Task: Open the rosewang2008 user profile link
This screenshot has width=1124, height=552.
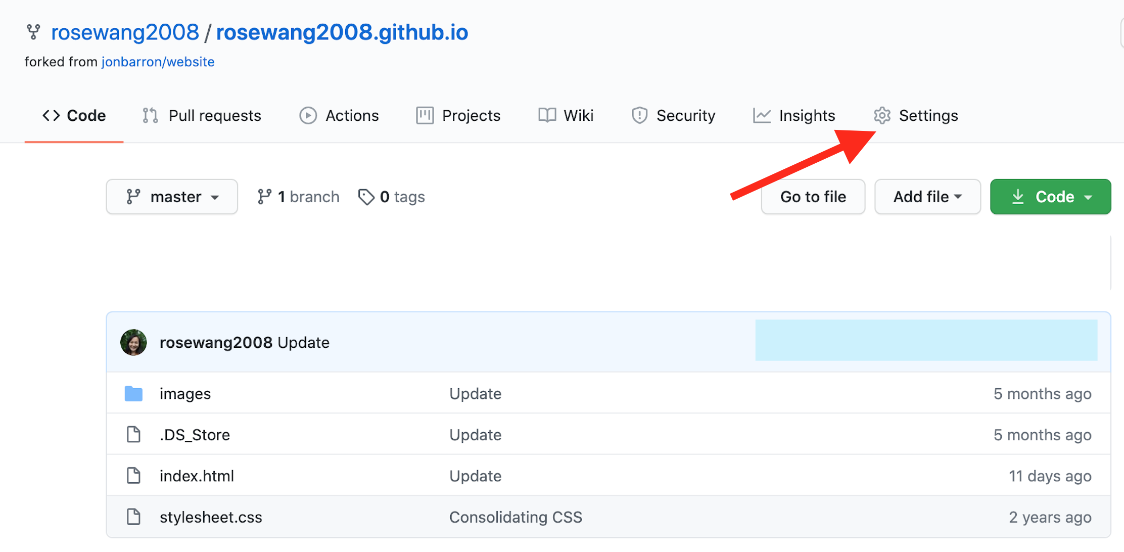Action: (x=125, y=32)
